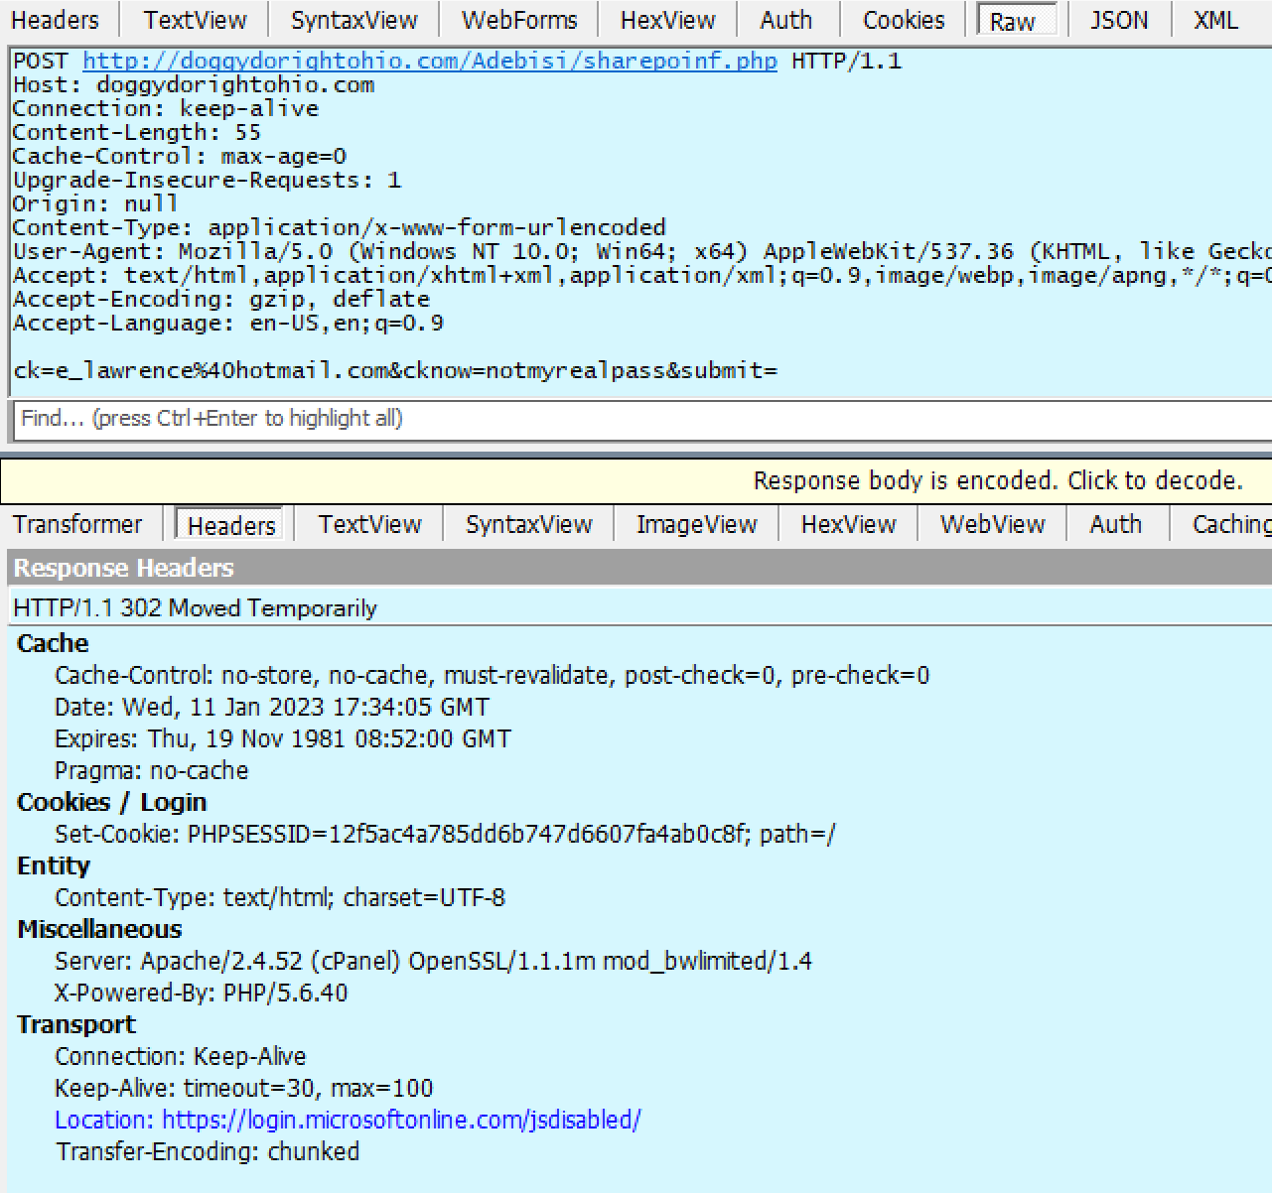Select the Set-Cookie PHPSESSID header row

coord(444,834)
